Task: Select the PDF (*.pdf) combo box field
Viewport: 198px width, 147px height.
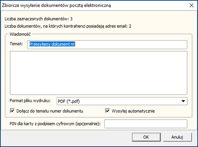Action: pos(122,101)
